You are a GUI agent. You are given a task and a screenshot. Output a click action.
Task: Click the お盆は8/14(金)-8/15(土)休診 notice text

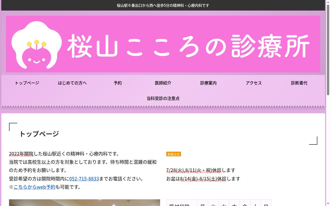click(196, 179)
